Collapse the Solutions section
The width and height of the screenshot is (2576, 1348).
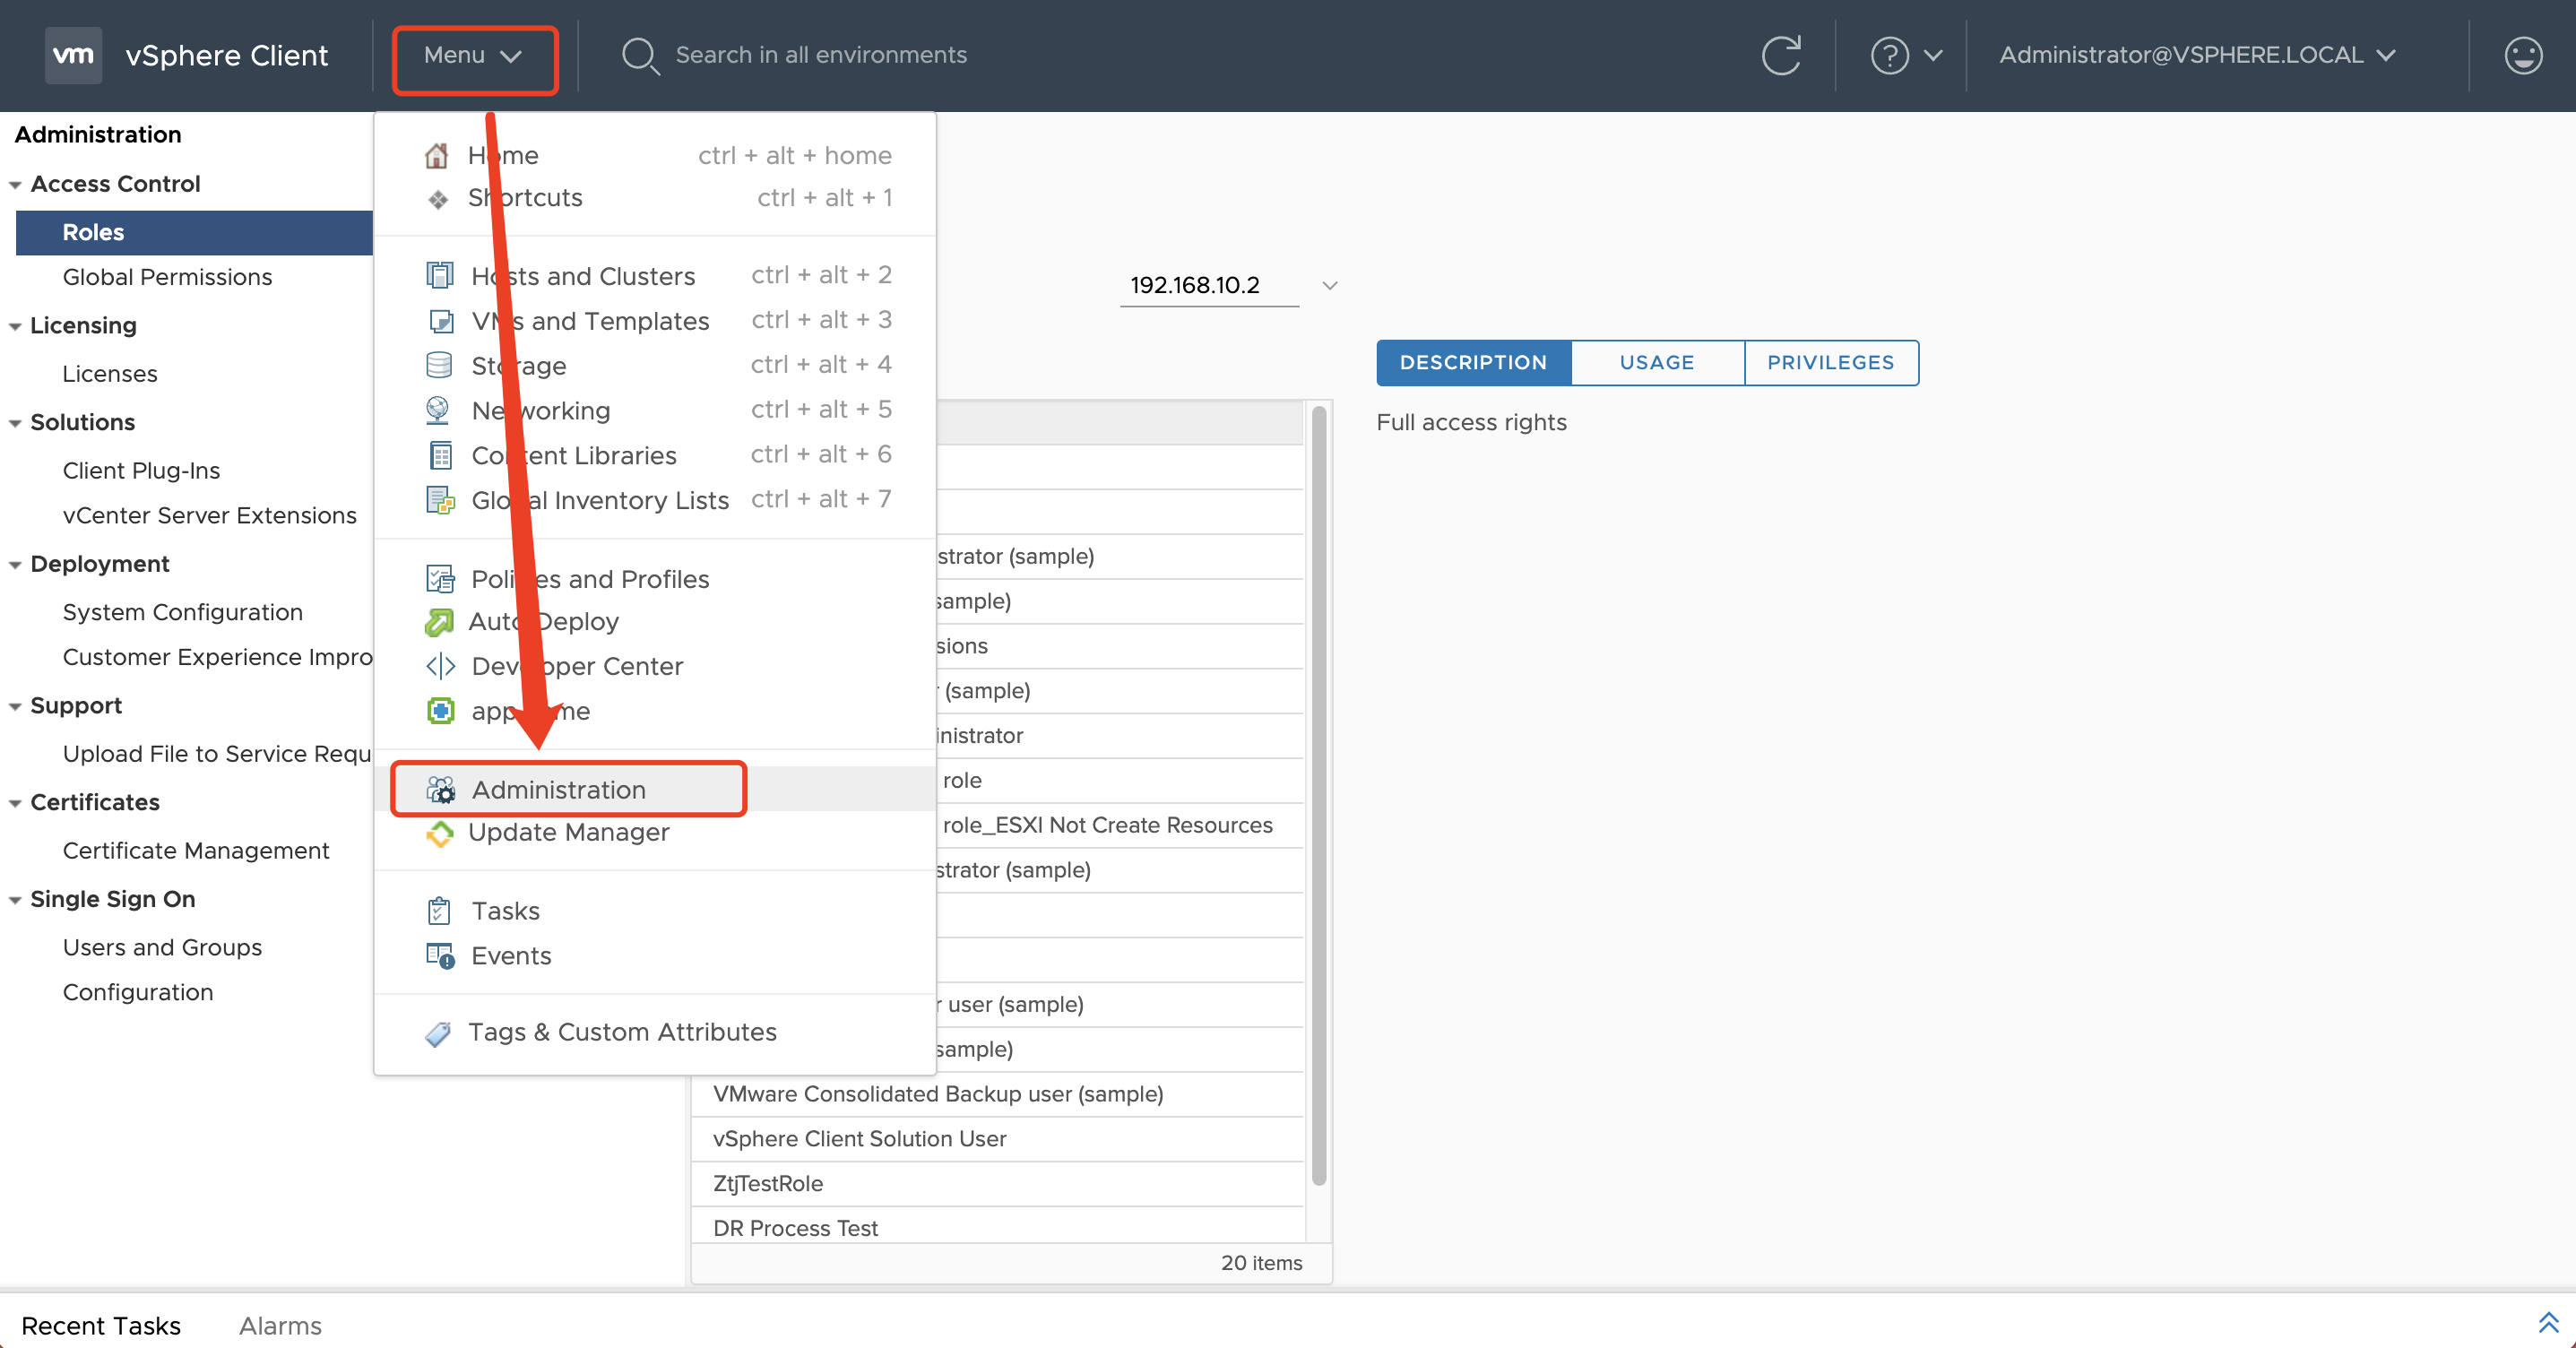[x=15, y=424]
